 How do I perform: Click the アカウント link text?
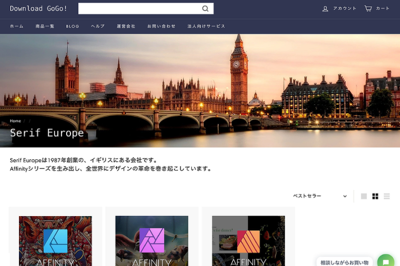tap(344, 8)
